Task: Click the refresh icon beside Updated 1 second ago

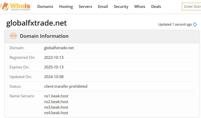Action: click(195, 24)
